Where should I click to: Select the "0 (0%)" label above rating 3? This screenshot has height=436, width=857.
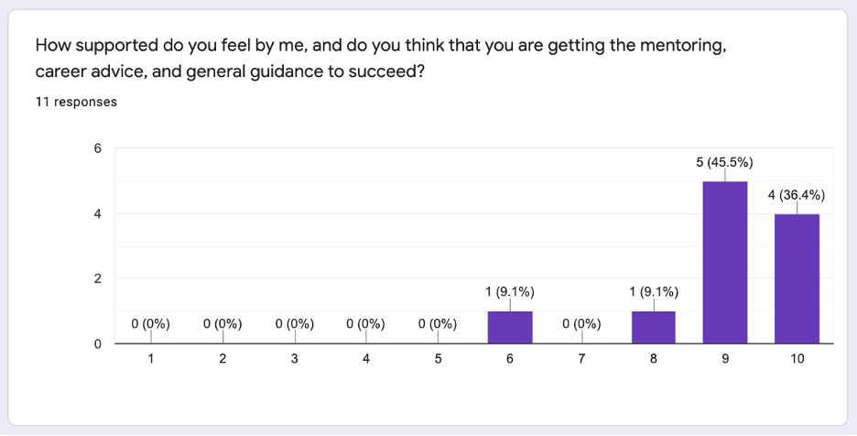(x=294, y=323)
